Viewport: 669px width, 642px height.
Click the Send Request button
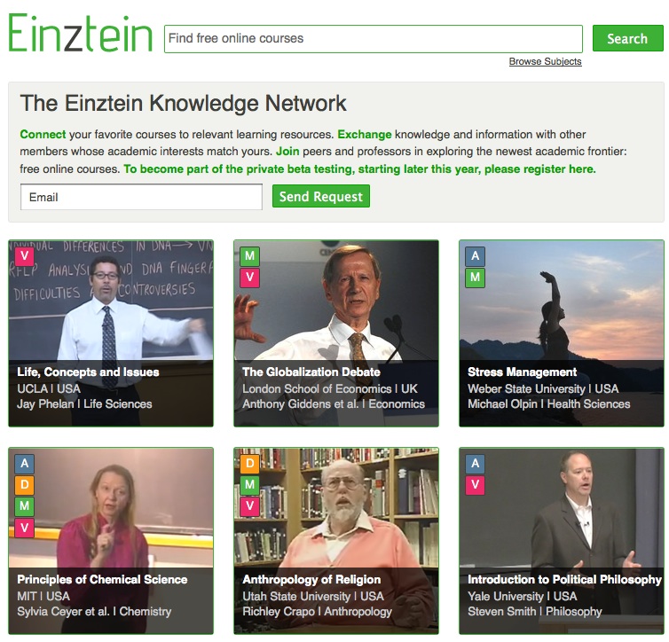pos(321,196)
